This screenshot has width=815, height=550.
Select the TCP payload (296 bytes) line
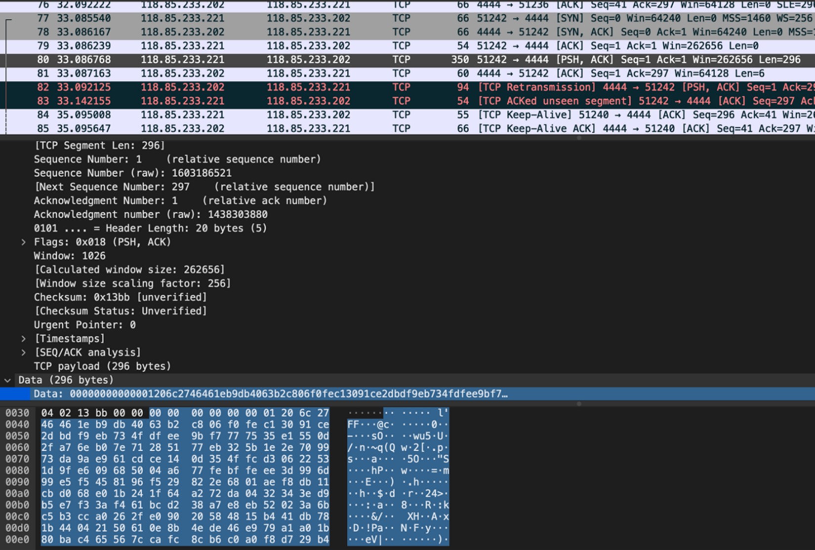102,366
